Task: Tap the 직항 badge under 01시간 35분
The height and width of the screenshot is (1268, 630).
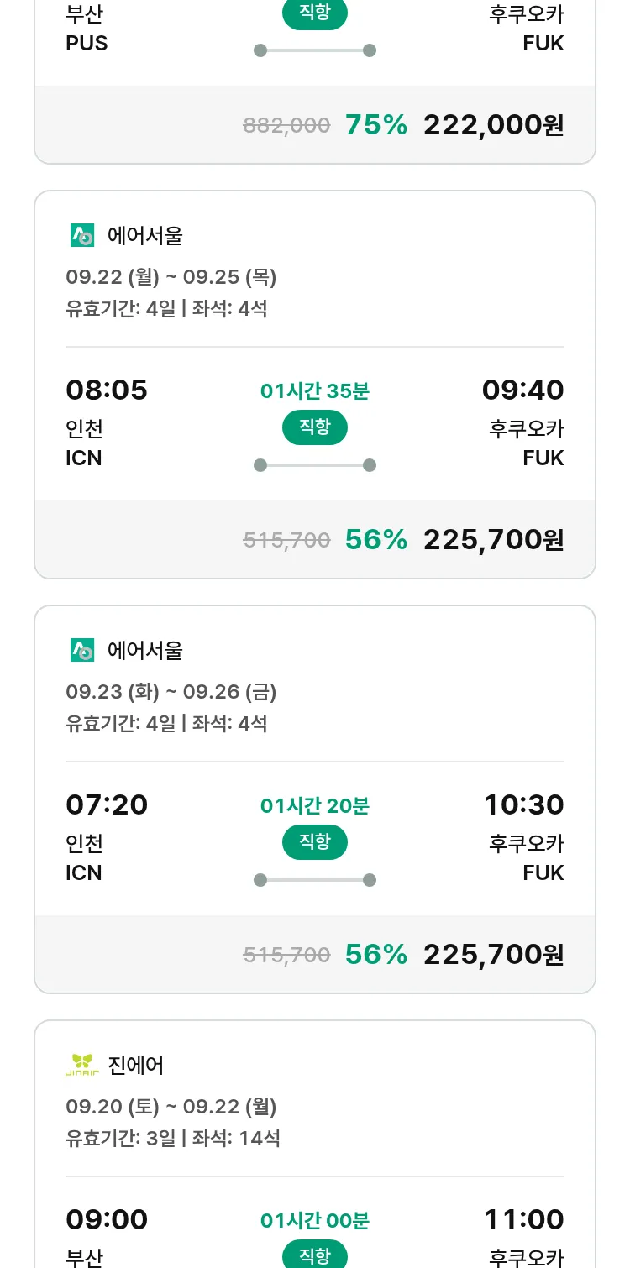Action: 315,427
